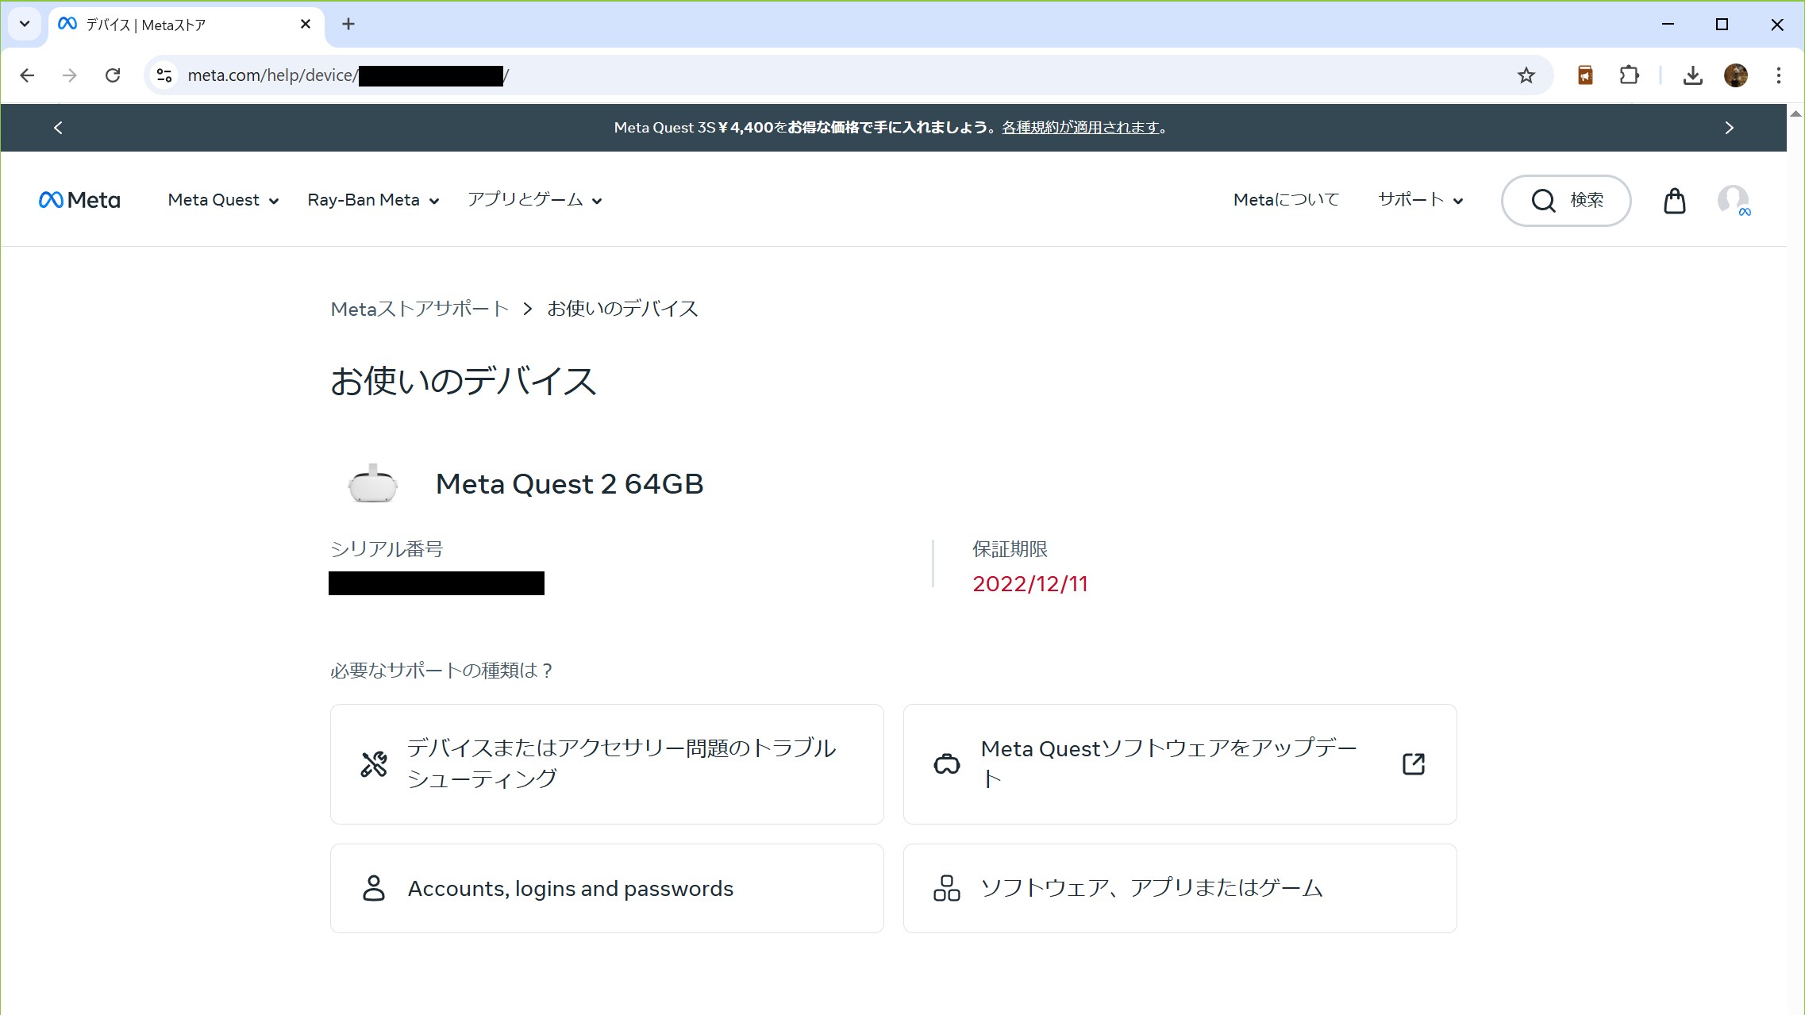Image resolution: width=1805 pixels, height=1015 pixels.
Task: Click お使いのデバイス breadcrumb
Action: 622,309
